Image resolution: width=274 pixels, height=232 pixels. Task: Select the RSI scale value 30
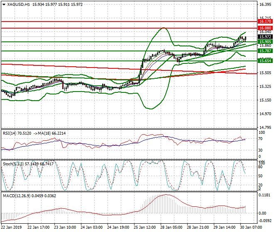click(x=260, y=150)
